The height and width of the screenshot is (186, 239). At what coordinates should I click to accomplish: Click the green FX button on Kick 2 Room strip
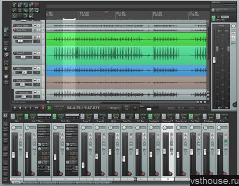[x=26, y=116]
